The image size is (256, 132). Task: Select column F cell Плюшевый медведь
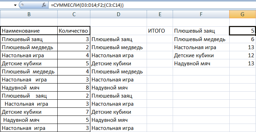click(201, 39)
